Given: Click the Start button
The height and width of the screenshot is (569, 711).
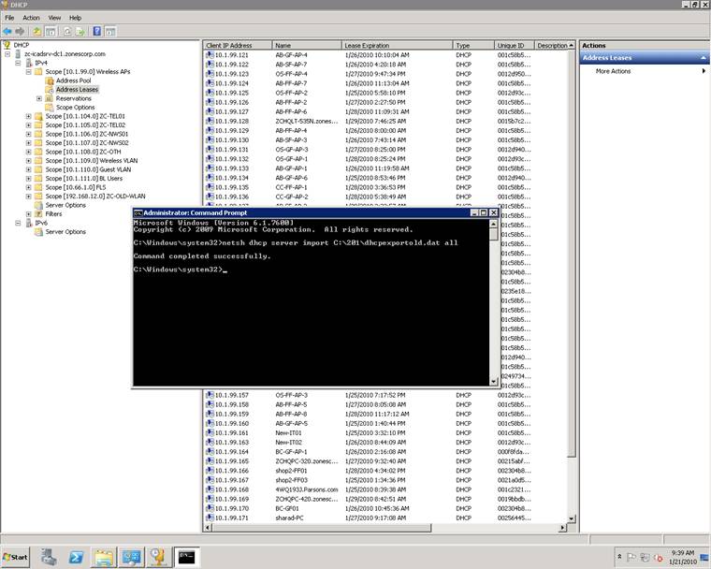Looking at the screenshot, I should (17, 557).
